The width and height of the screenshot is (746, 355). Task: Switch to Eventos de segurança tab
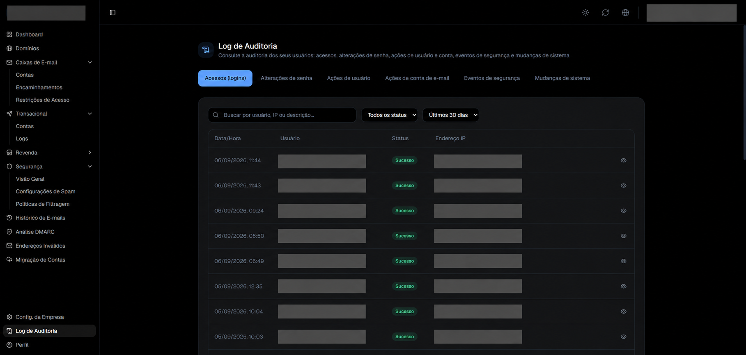492,78
